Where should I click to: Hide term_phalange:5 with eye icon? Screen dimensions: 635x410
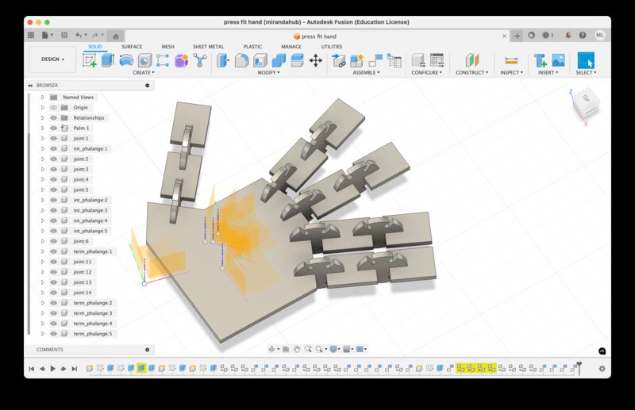pyautogui.click(x=53, y=334)
